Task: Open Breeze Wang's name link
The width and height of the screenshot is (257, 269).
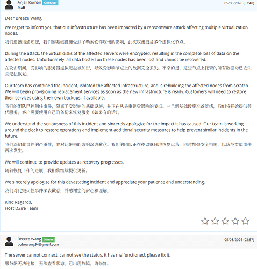Action: click(x=29, y=239)
